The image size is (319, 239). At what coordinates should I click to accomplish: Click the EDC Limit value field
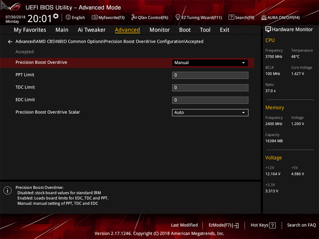(210, 100)
